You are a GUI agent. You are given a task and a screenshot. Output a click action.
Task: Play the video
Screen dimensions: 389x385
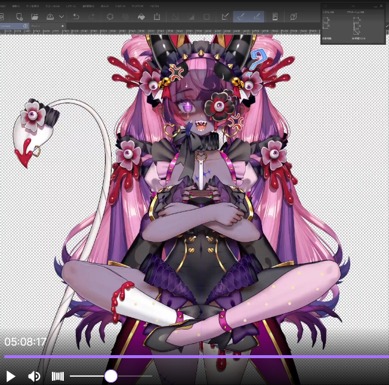[x=10, y=376]
